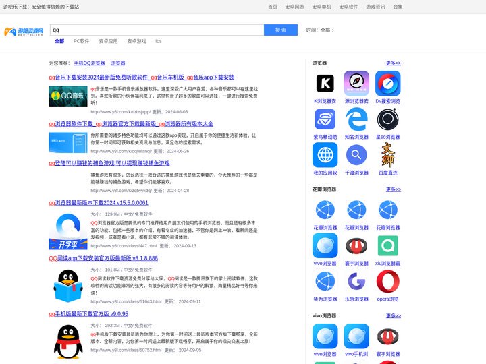Click URL http://www.y8l.com/class/447.html
The image size is (486, 364).
(x=124, y=246)
